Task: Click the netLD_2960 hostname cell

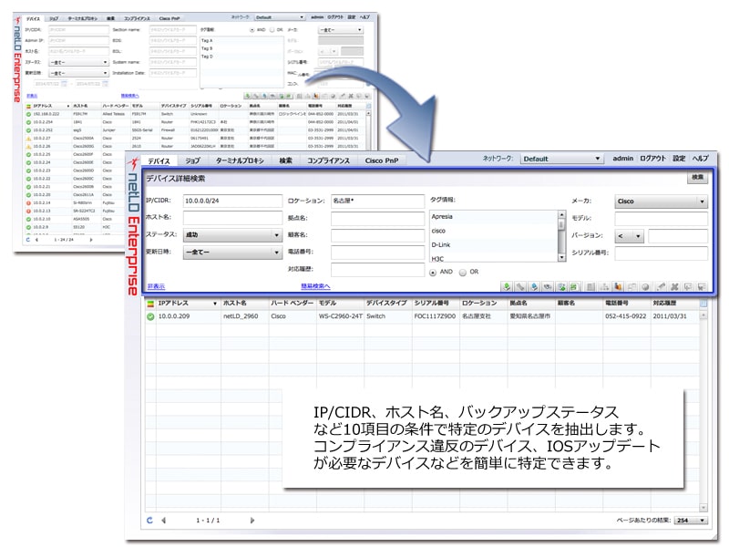Action: tap(241, 316)
